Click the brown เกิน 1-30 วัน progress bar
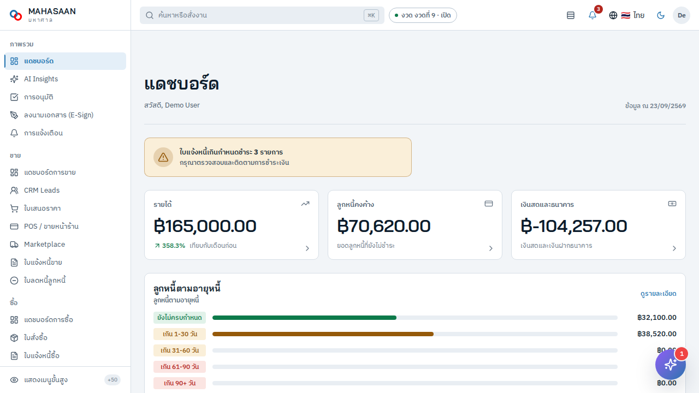Screen dimensions: 699x393 [323, 334]
